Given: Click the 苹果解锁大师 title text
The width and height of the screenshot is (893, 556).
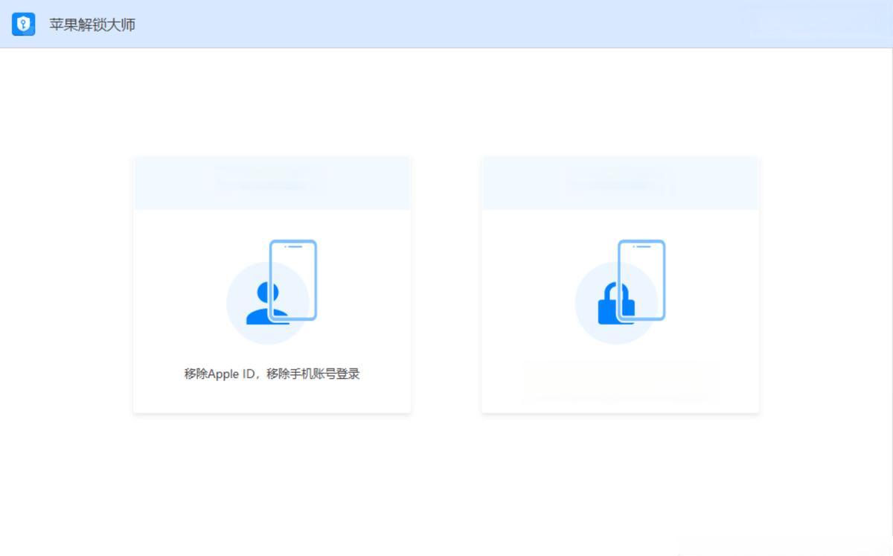Looking at the screenshot, I should point(92,25).
